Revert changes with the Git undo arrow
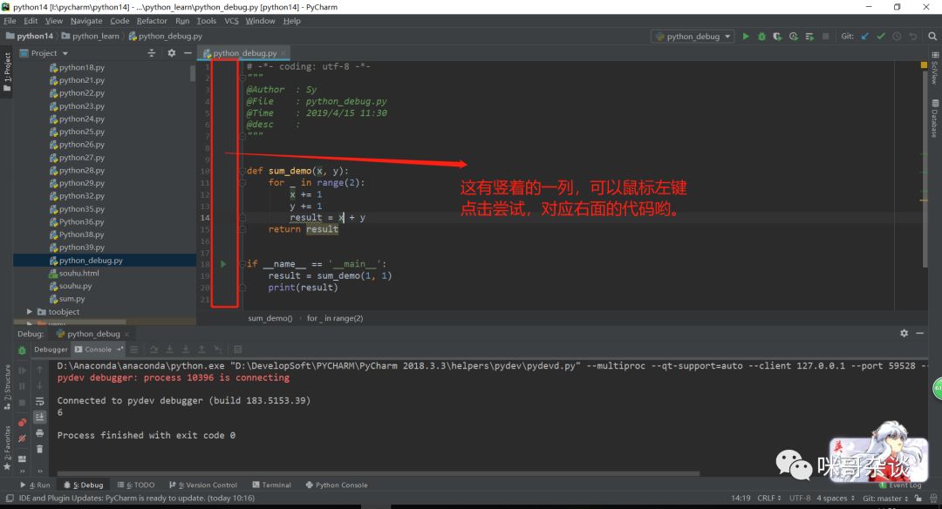 (913, 37)
